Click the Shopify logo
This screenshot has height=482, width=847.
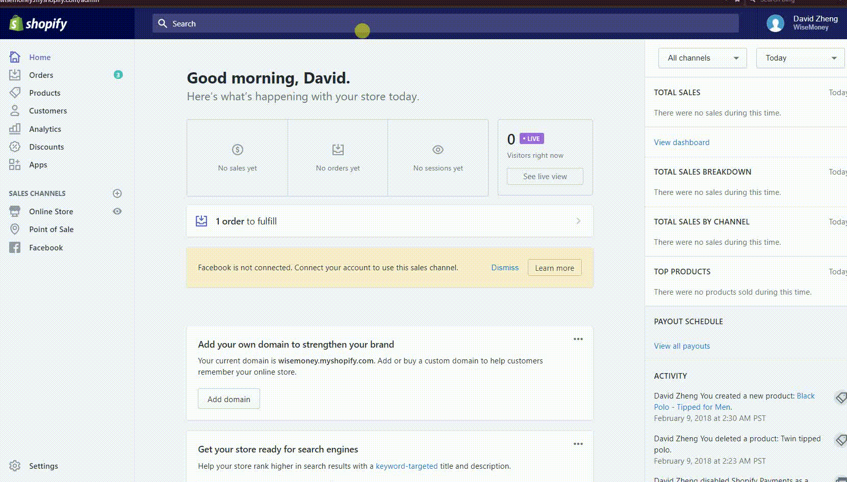point(38,23)
